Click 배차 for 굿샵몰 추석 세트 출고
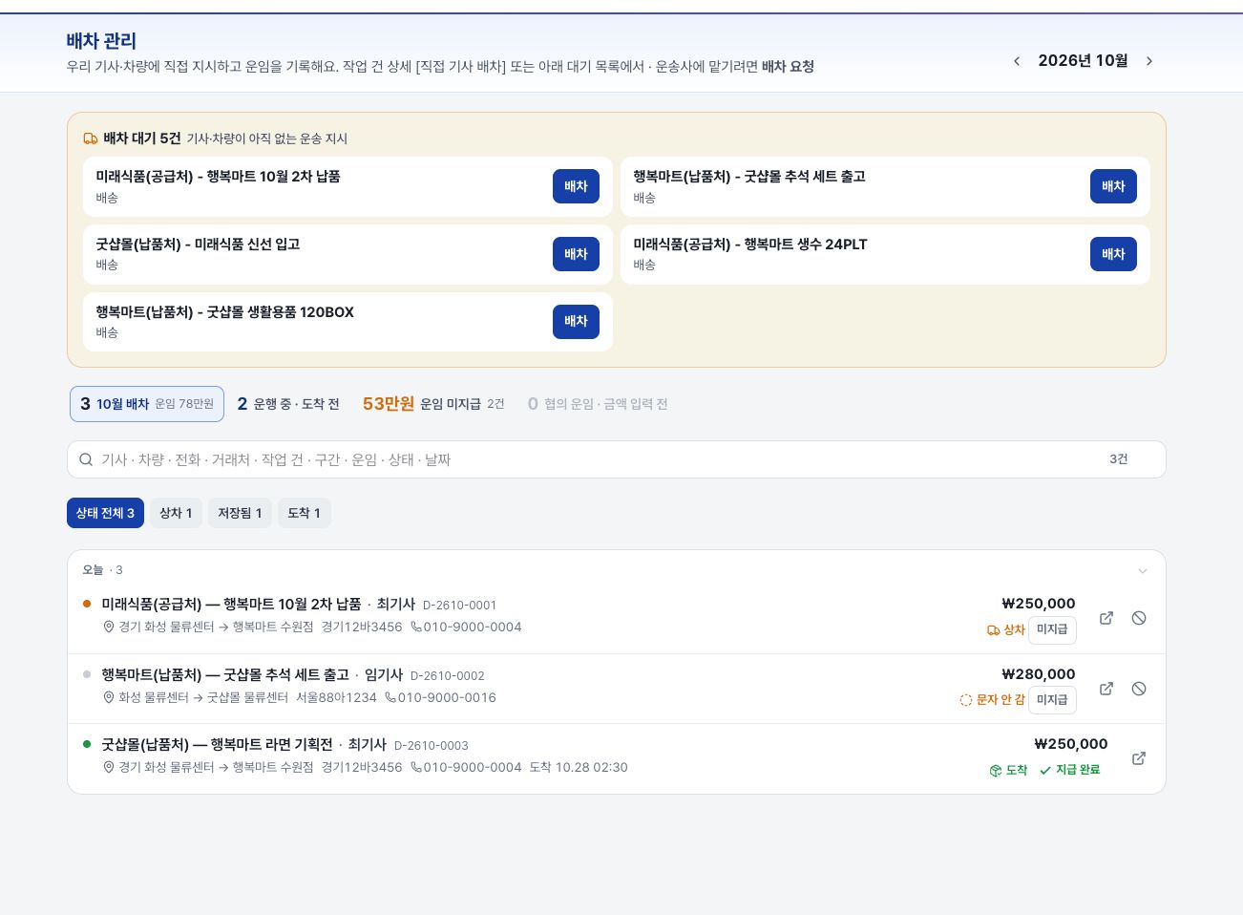 click(1113, 186)
